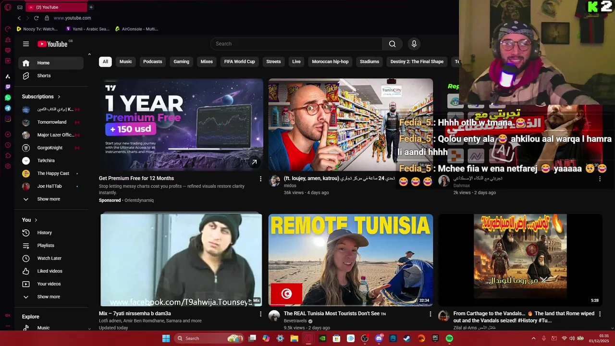Click the search magnifier button
This screenshot has width=615, height=346.
[x=393, y=44]
